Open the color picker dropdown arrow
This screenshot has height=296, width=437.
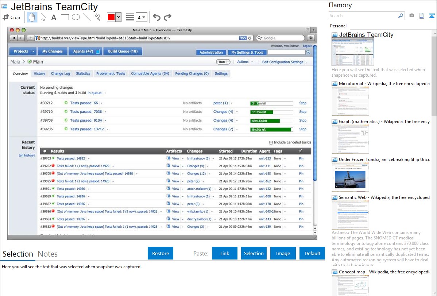click(118, 17)
